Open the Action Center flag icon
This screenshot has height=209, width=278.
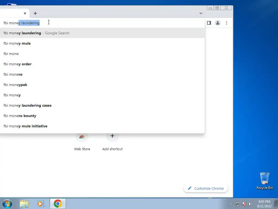[244, 204]
